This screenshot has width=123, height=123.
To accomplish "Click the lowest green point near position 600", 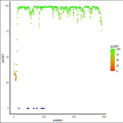I will click(x=102, y=30).
